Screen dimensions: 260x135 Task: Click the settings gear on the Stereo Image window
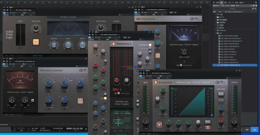coord(120,15)
